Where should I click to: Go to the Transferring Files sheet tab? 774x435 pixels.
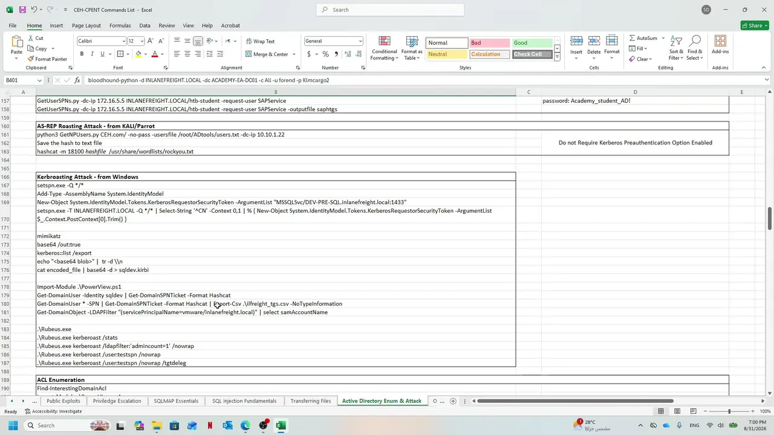(x=311, y=401)
